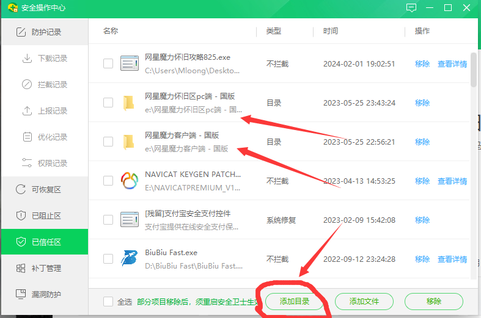The height and width of the screenshot is (318, 481).
Task: Open 拦截记录 in the sidebar
Action: [x=45, y=84]
